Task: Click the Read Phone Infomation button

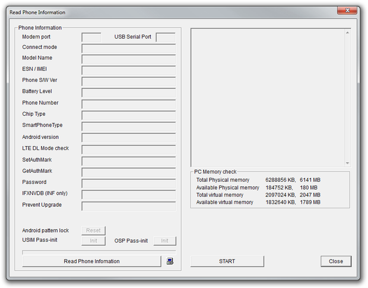Action: [91, 261]
